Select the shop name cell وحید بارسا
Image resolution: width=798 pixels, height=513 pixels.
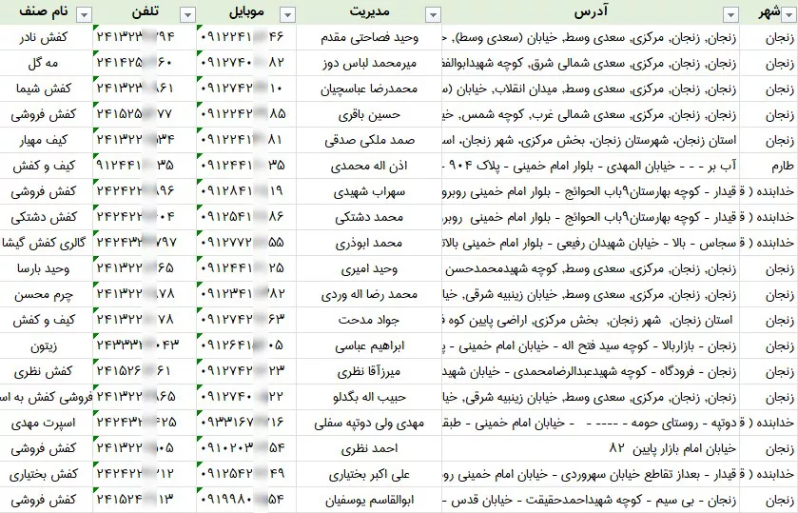pos(47,268)
